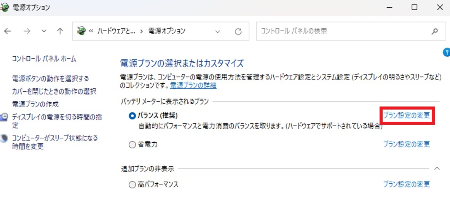Expand the address bar history dropdown
This screenshot has height=221, width=450.
[x=218, y=31]
